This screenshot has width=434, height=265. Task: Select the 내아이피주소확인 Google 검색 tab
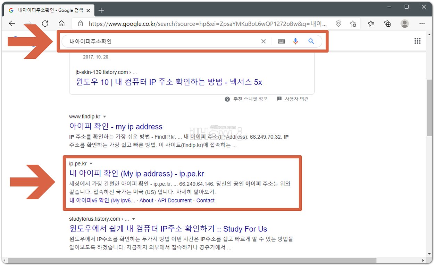pos(49,10)
